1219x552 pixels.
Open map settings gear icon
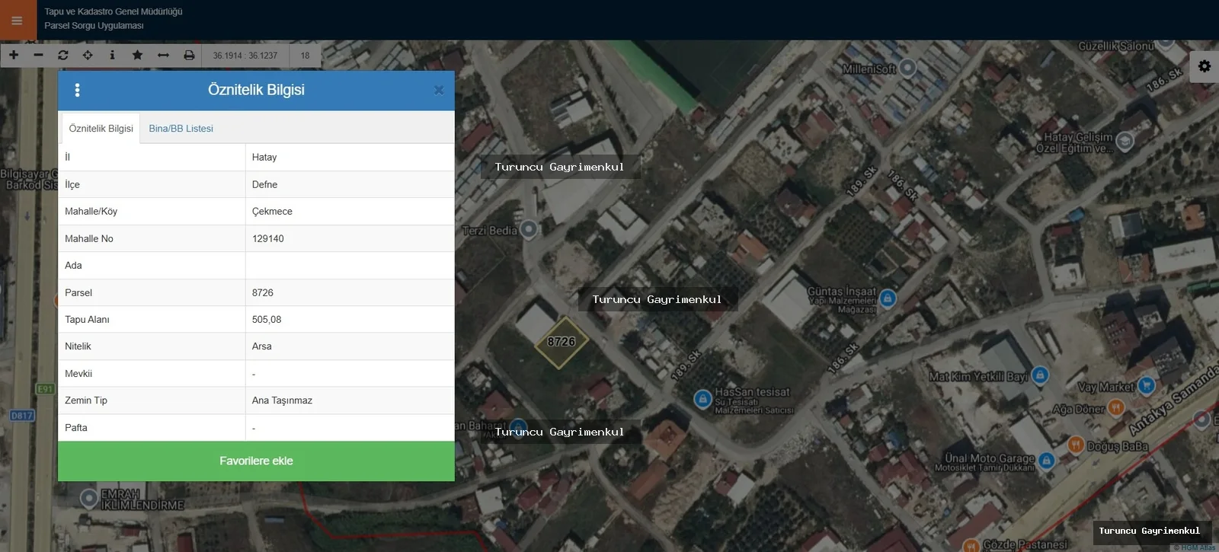(x=1205, y=66)
